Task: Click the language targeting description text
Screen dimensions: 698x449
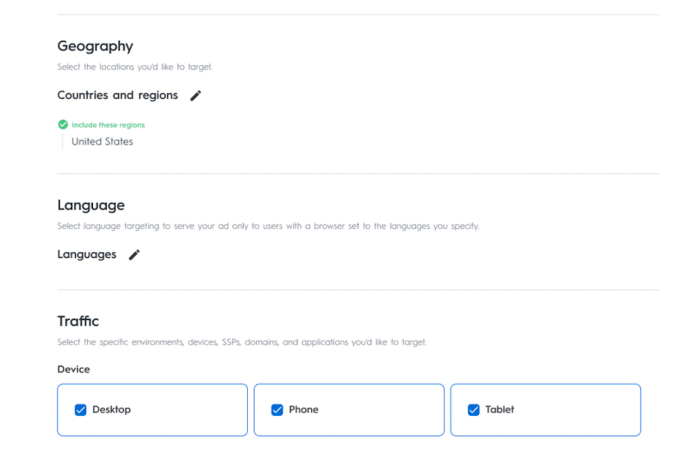Action: (268, 226)
